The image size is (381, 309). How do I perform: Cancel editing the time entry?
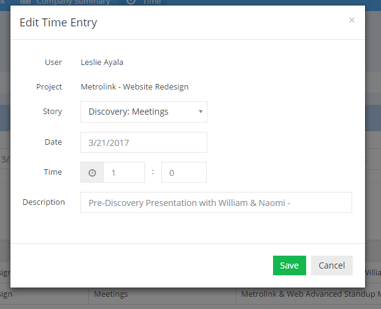[x=332, y=265]
